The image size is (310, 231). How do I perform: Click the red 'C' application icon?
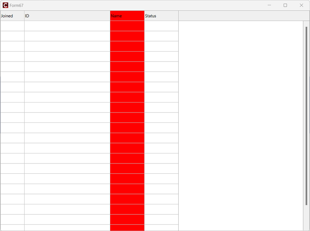5,5
